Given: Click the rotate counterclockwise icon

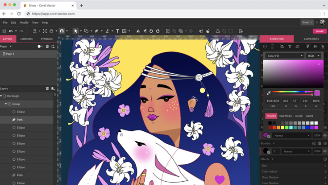Looking at the screenshot, I should pyautogui.click(x=151, y=31).
